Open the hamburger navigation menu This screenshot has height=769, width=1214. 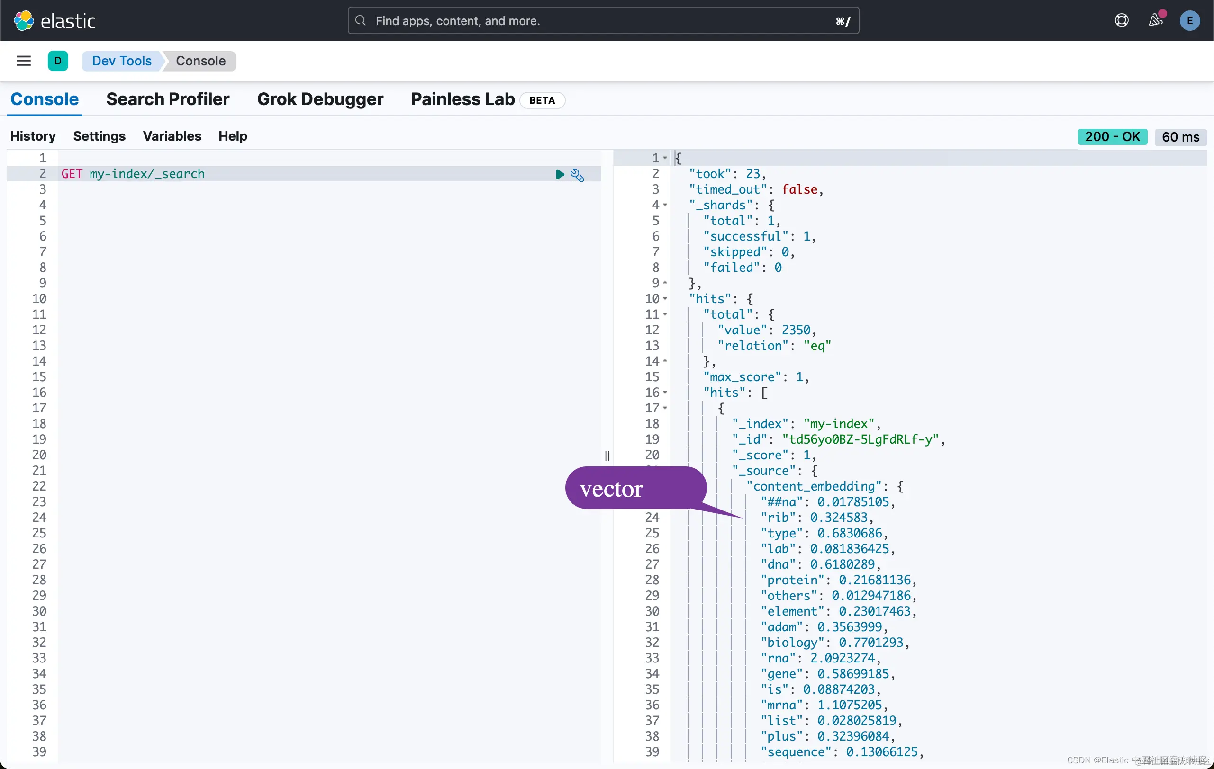tap(24, 61)
